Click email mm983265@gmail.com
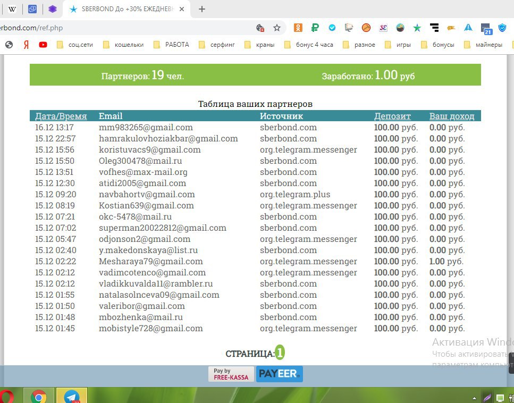514x403 pixels. point(146,127)
